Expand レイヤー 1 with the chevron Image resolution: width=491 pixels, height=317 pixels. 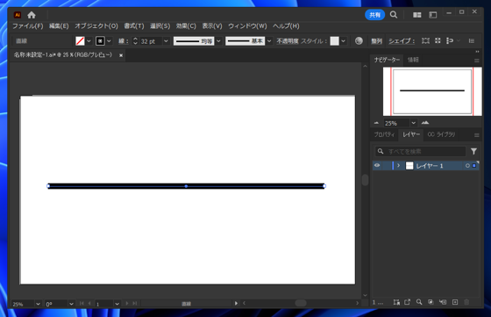pos(398,166)
